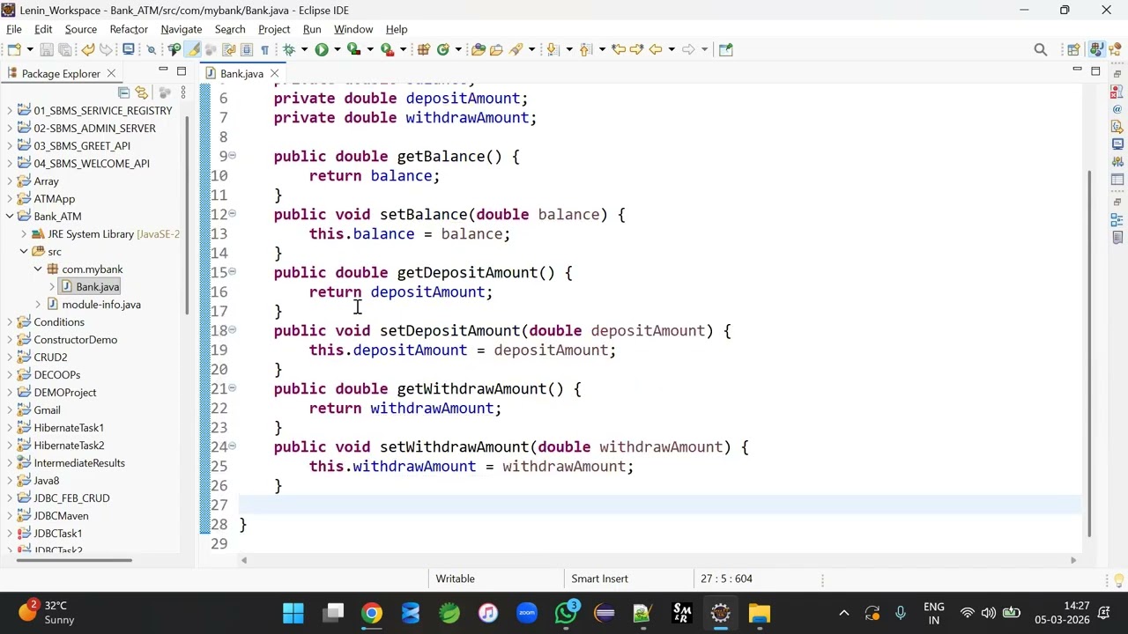Expand JRE System Library node
This screenshot has width=1128, height=634.
pyautogui.click(x=24, y=233)
